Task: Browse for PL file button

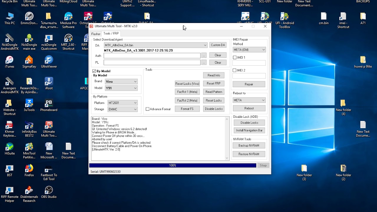Action: pos(204,62)
